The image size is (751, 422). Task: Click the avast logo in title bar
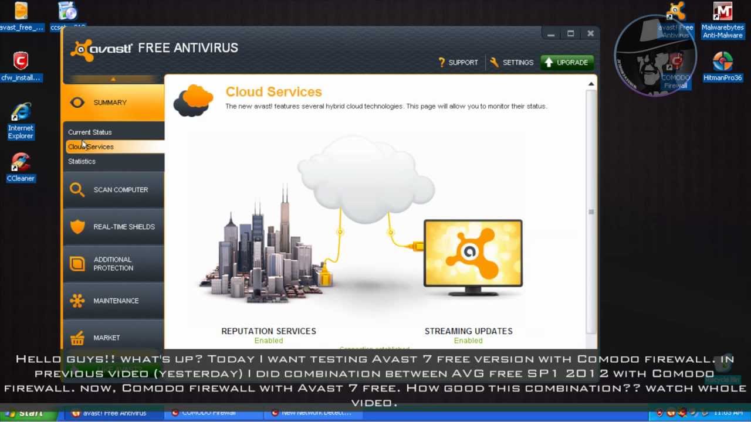point(102,49)
